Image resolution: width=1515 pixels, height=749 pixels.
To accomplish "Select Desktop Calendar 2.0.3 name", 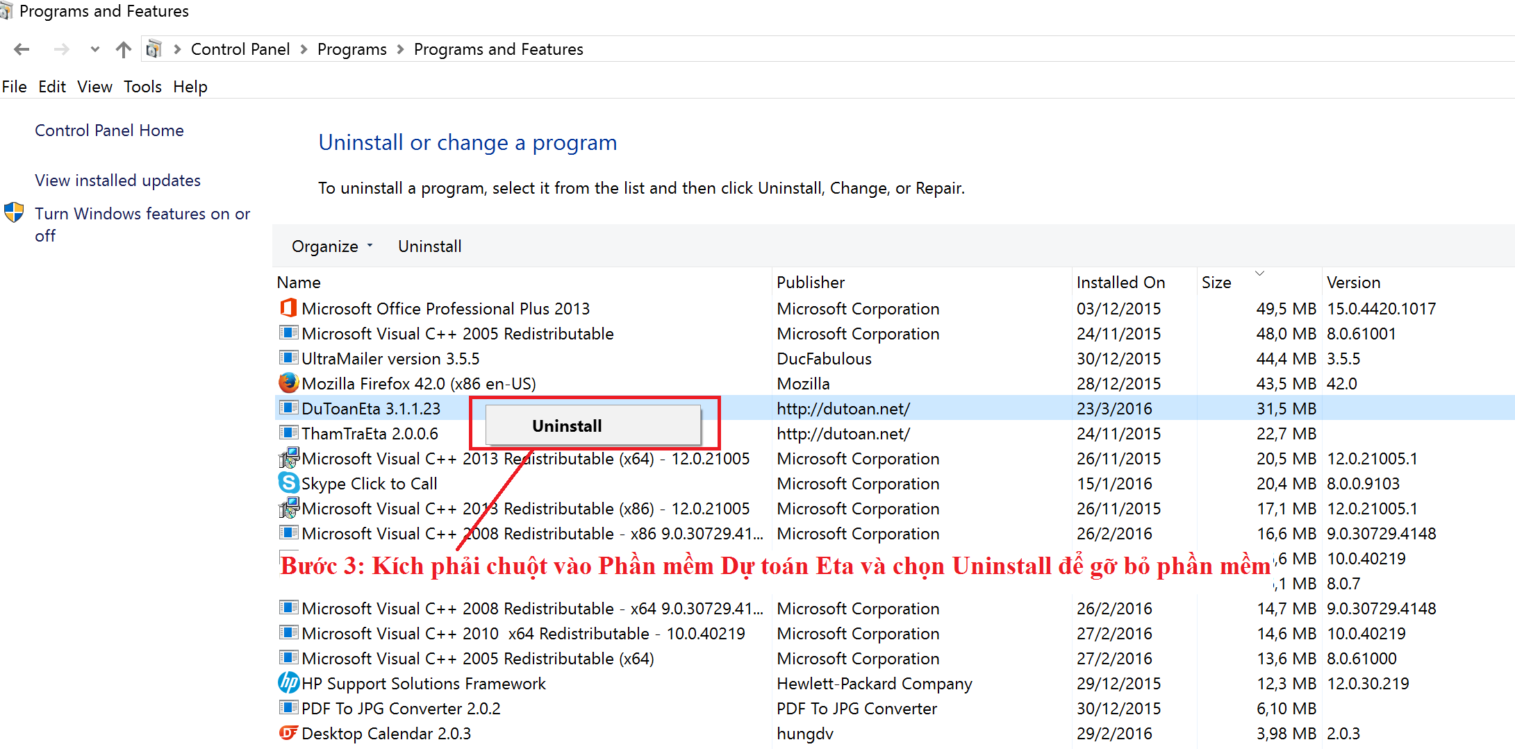I will (386, 734).
